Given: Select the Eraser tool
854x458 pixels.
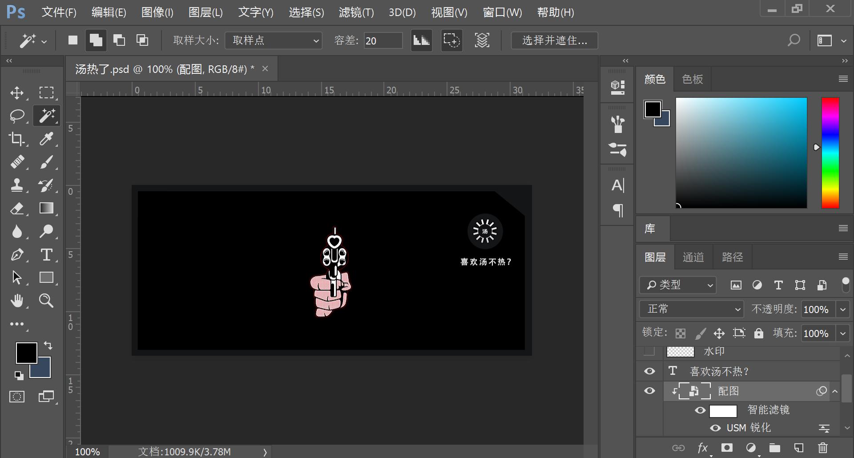Looking at the screenshot, I should tap(17, 209).
